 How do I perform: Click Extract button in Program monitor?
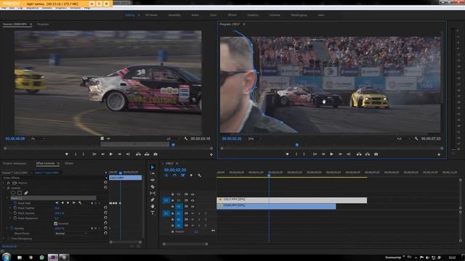pyautogui.click(x=368, y=154)
